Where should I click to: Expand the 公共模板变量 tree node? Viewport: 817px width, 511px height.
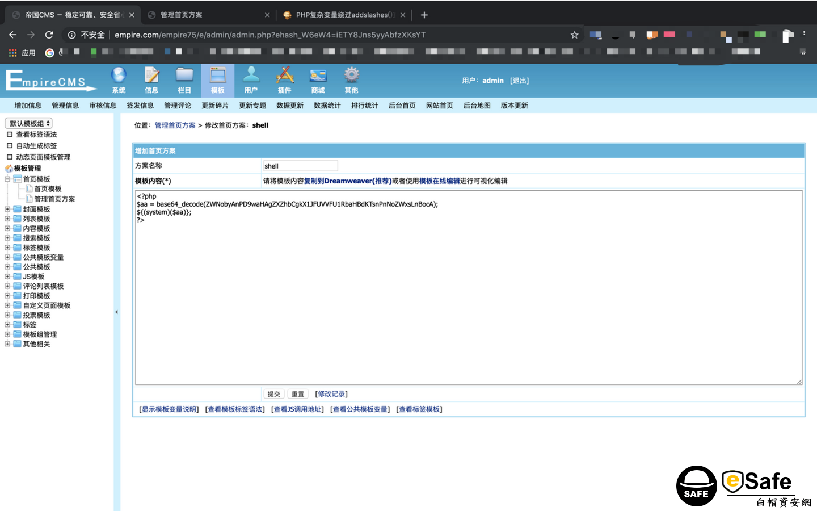click(x=7, y=257)
